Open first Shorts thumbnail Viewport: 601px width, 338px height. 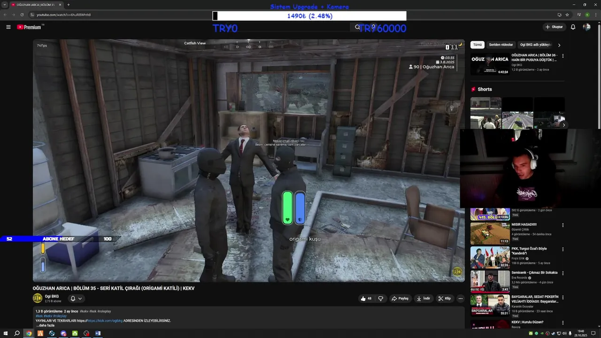pos(485,113)
